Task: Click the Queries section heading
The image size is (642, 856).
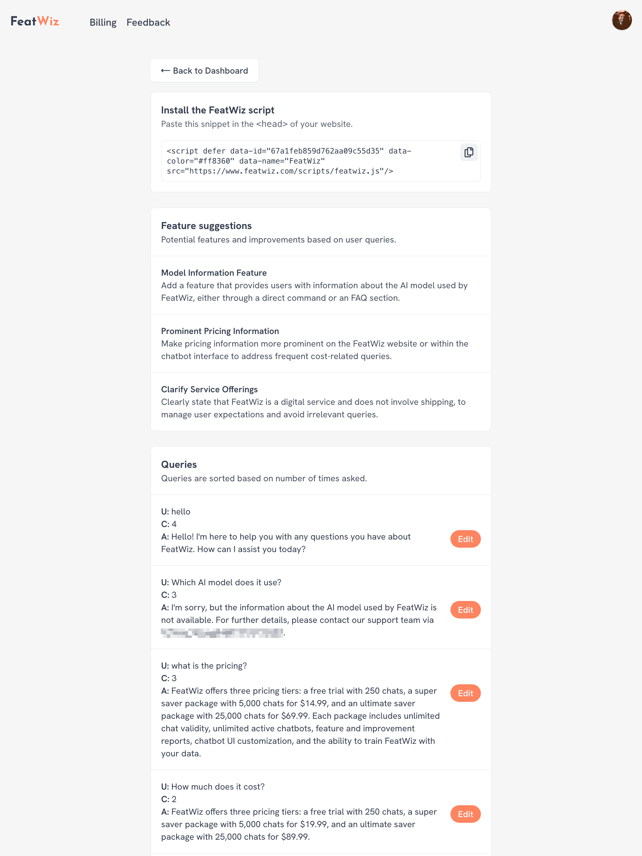Action: (x=178, y=464)
